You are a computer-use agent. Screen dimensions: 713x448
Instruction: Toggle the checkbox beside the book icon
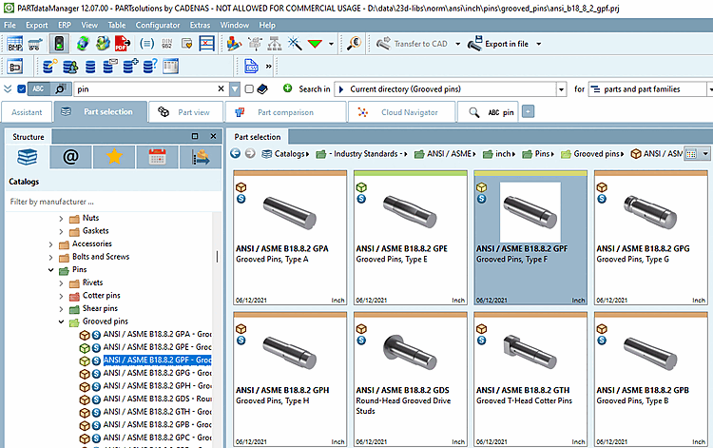249,89
